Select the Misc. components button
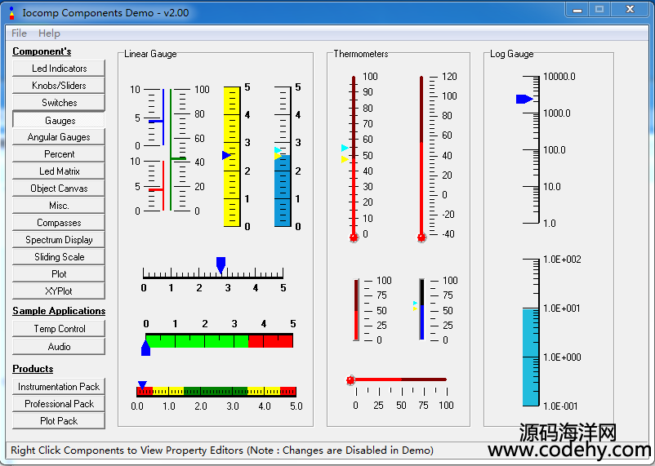The image size is (655, 466). [59, 206]
